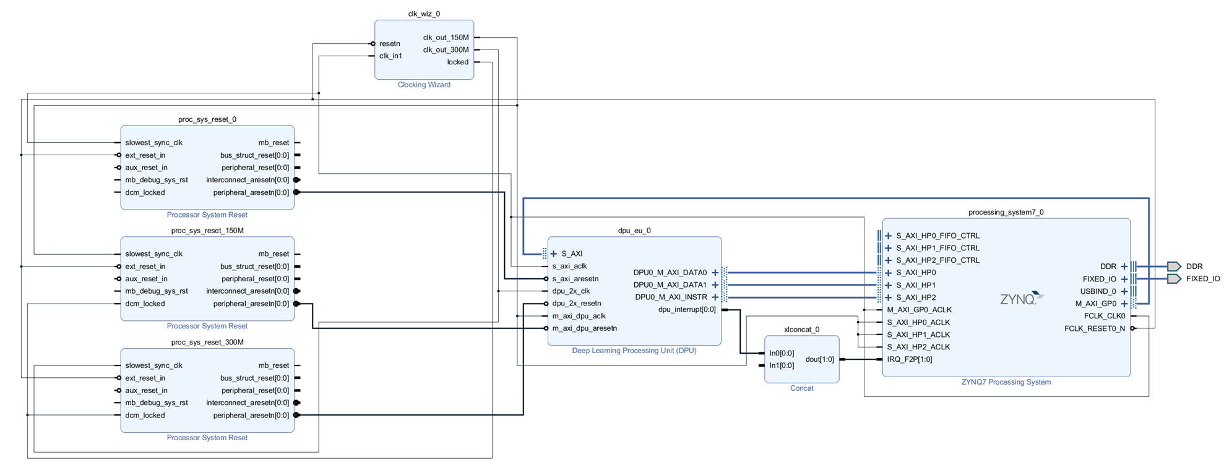
Task: Select the proc_sys_reset_150M block title
Action: pyautogui.click(x=207, y=231)
